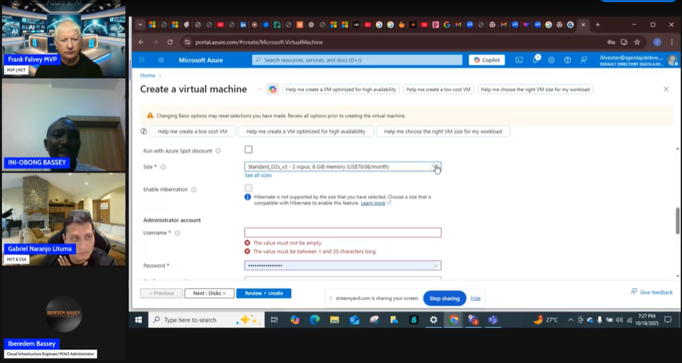The width and height of the screenshot is (682, 363).
Task: Expand the VM Size dropdown
Action: pos(436,167)
